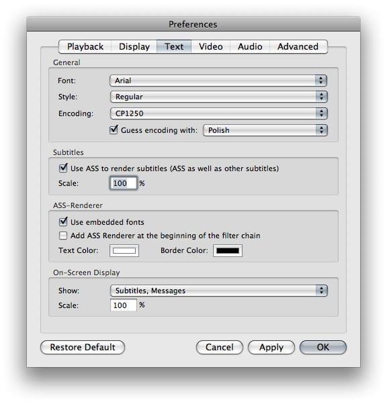Select the Advanced tab
The image size is (387, 404).
[298, 46]
